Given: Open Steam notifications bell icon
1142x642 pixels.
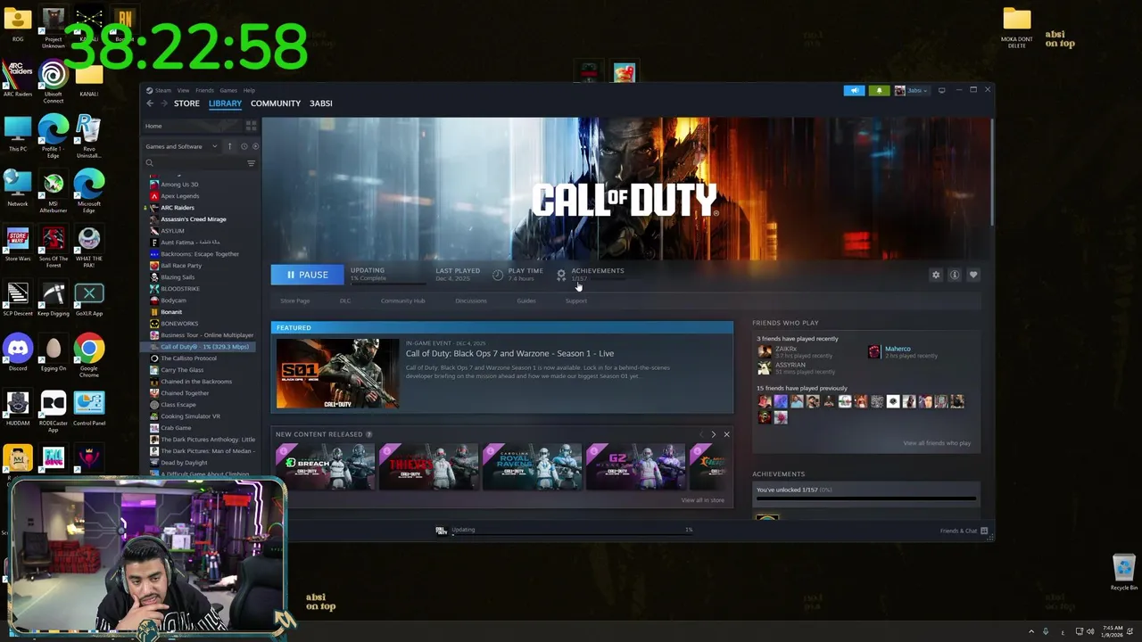Looking at the screenshot, I should 879,90.
